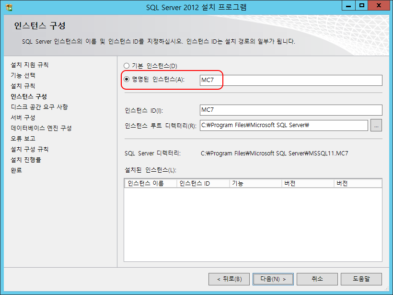Select 설치 구성 규칙 step in sidebar
Image resolution: width=393 pixels, height=295 pixels.
(x=30, y=149)
